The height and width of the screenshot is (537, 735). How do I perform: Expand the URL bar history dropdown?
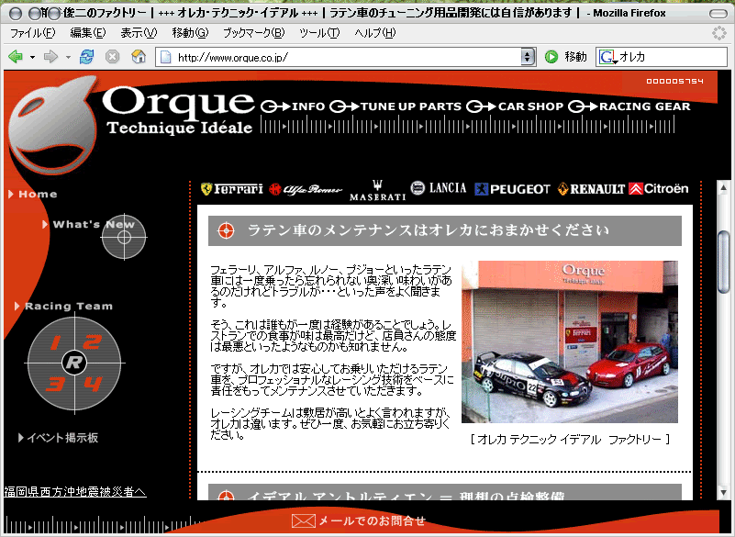click(528, 57)
